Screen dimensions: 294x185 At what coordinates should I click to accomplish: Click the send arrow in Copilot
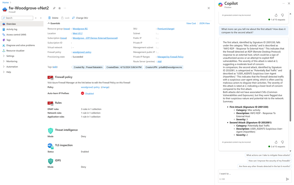click(x=287, y=179)
